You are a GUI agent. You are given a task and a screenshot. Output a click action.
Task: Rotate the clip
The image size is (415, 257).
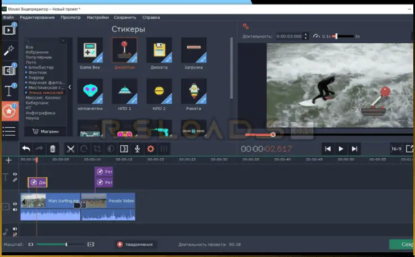pos(84,149)
